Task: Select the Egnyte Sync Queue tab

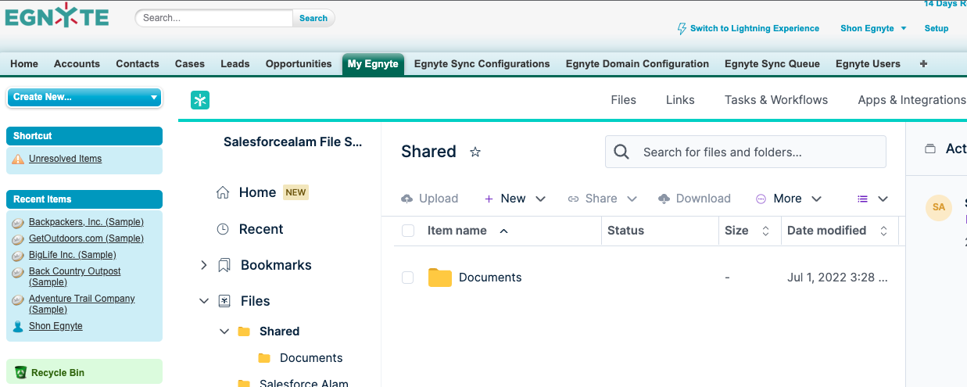Action: (772, 64)
